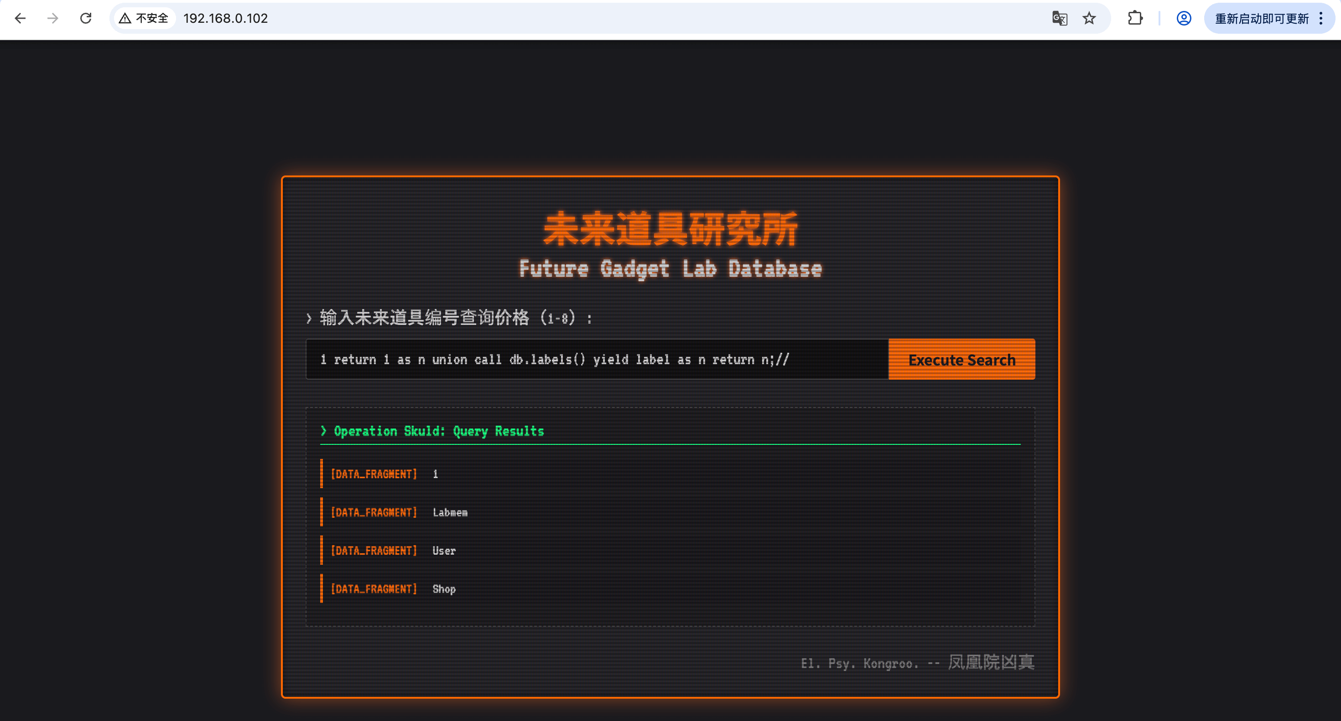Open the Chrome three-dot menu

[x=1321, y=19]
